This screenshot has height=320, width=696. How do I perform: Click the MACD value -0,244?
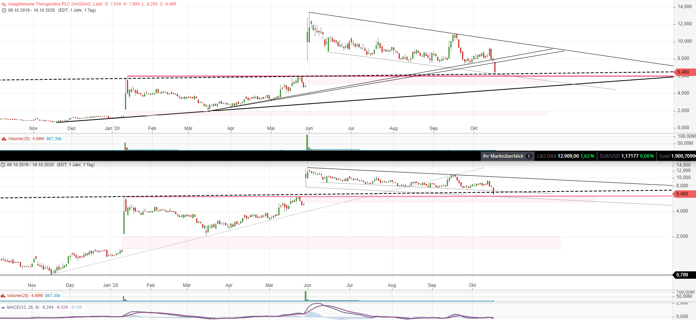tap(47, 307)
